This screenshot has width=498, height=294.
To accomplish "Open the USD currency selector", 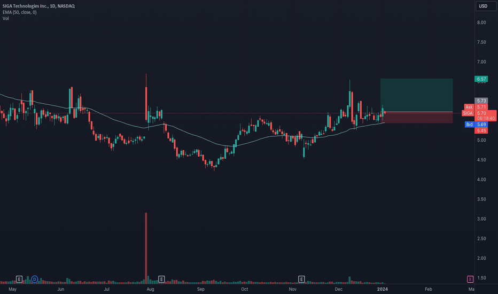I will (486, 6).
